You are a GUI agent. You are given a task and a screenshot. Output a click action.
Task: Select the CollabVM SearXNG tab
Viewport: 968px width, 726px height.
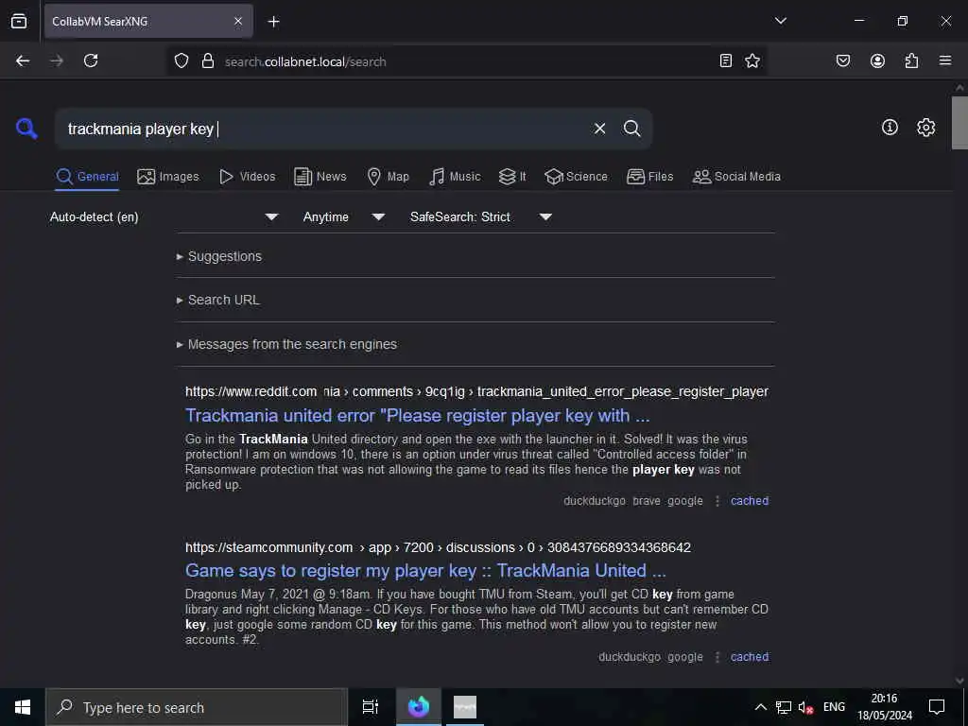(x=148, y=21)
